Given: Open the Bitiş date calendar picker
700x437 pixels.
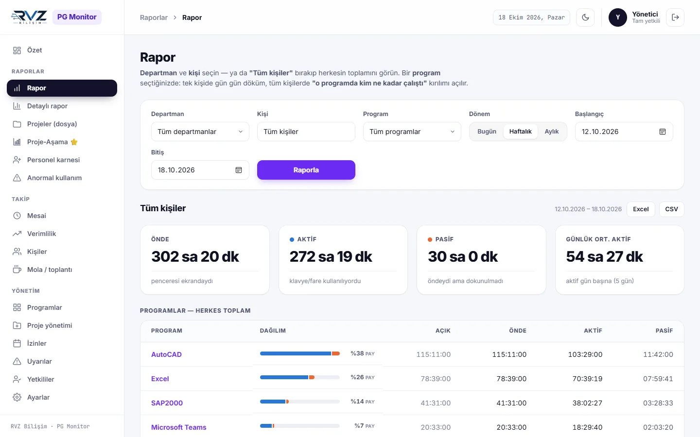Looking at the screenshot, I should point(239,170).
